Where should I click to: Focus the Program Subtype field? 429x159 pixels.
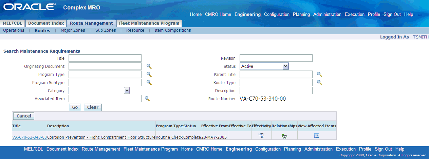(x=105, y=82)
